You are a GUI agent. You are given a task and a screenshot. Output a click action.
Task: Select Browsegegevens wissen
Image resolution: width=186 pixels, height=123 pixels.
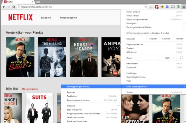[91, 100]
